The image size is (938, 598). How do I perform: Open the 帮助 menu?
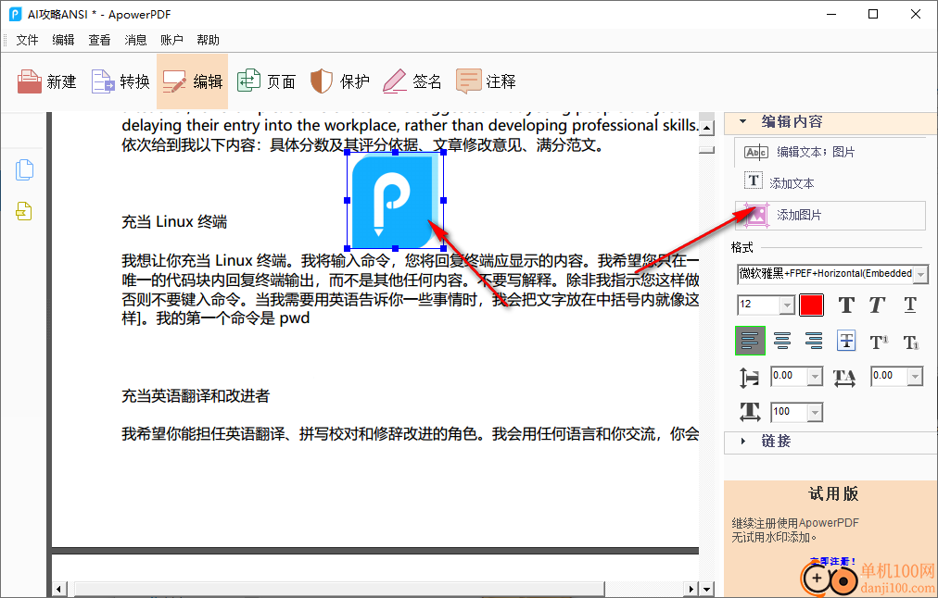208,40
